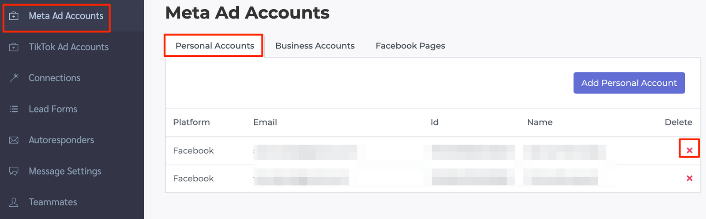Viewport: 706px width, 219px height.
Task: Click the Autoresponders envelope icon
Action: (14, 140)
